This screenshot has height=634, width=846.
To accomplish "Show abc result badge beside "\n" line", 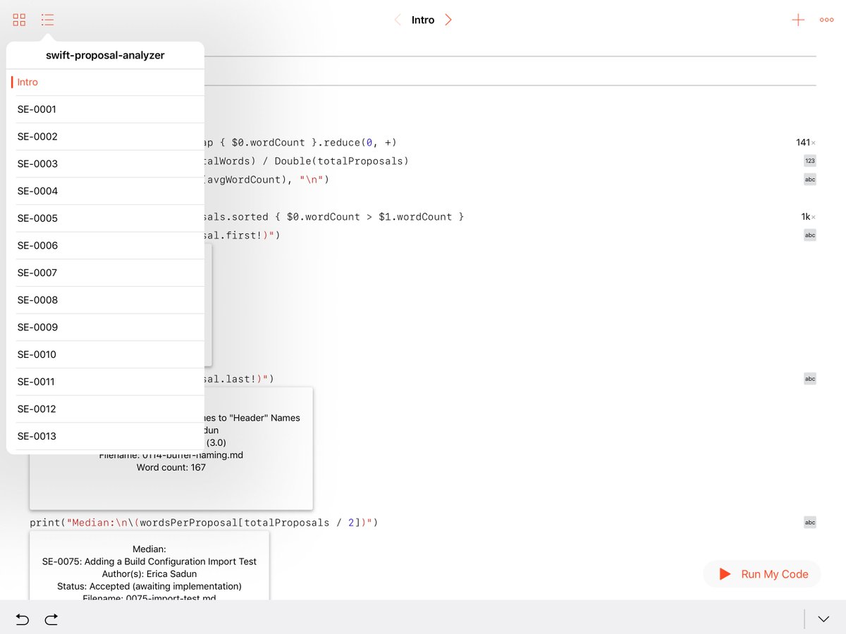I will pos(810,179).
